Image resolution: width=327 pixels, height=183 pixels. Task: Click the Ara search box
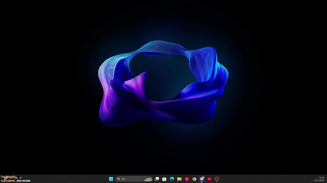[134, 179]
